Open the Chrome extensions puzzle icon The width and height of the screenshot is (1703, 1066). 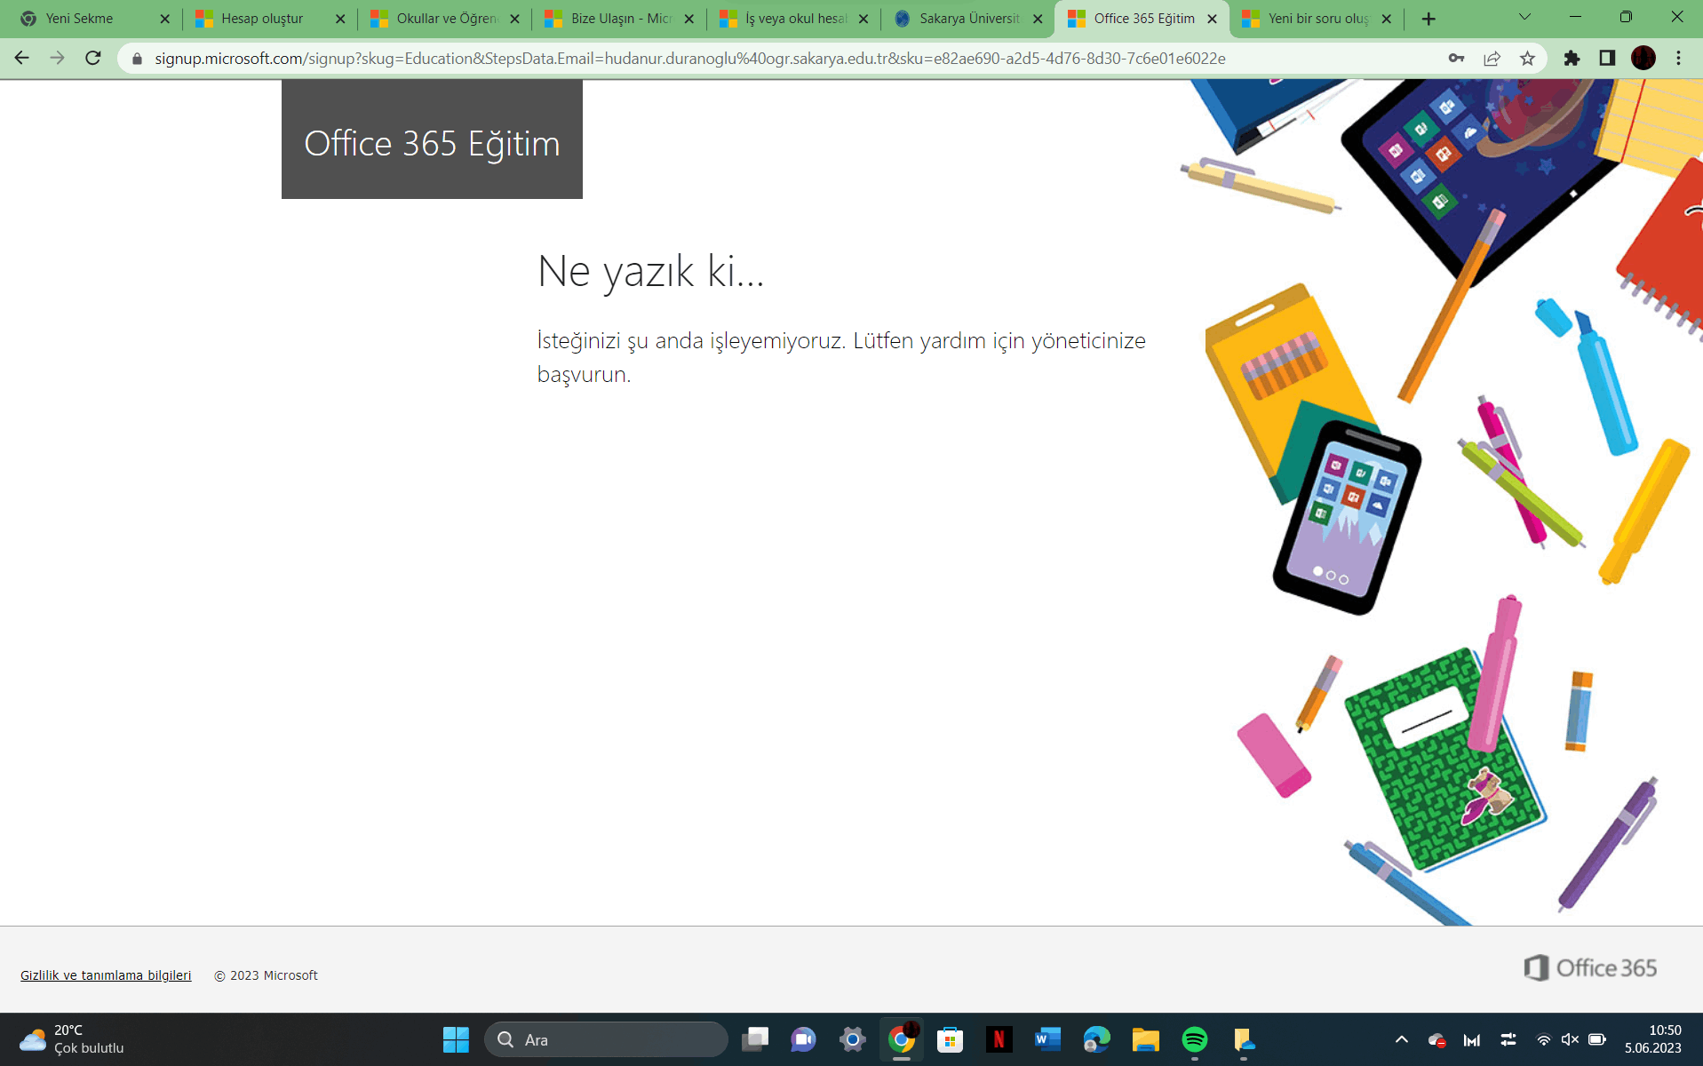click(1572, 58)
